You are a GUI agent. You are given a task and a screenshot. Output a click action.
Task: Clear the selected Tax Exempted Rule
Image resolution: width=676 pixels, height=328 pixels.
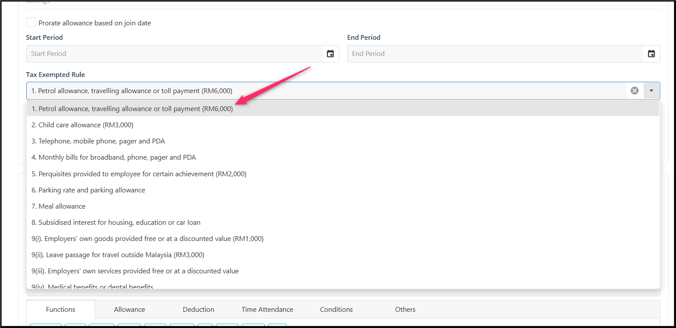[x=634, y=91]
